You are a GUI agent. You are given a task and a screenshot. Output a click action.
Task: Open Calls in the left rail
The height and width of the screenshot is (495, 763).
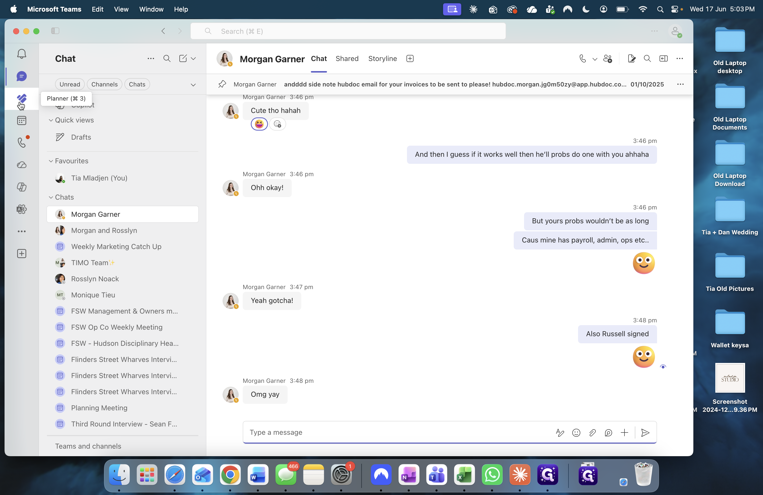21,142
